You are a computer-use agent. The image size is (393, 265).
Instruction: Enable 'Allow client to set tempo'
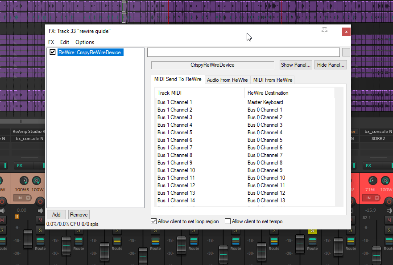click(228, 221)
